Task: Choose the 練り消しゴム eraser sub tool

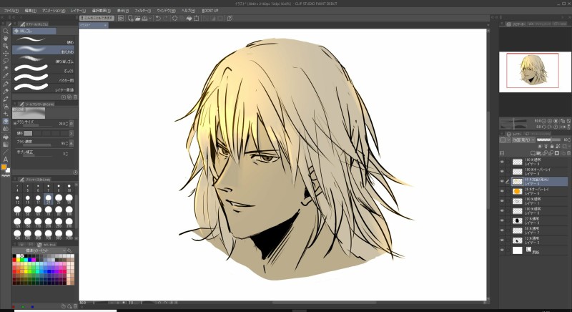Action: tap(44, 59)
